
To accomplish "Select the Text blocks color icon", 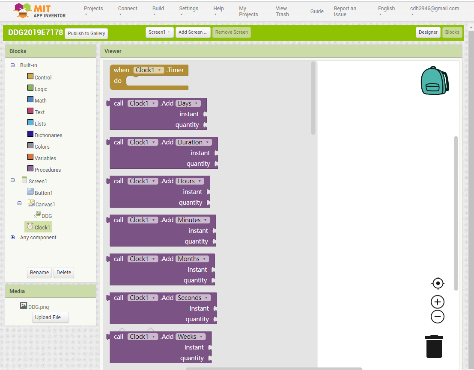I will (30, 111).
